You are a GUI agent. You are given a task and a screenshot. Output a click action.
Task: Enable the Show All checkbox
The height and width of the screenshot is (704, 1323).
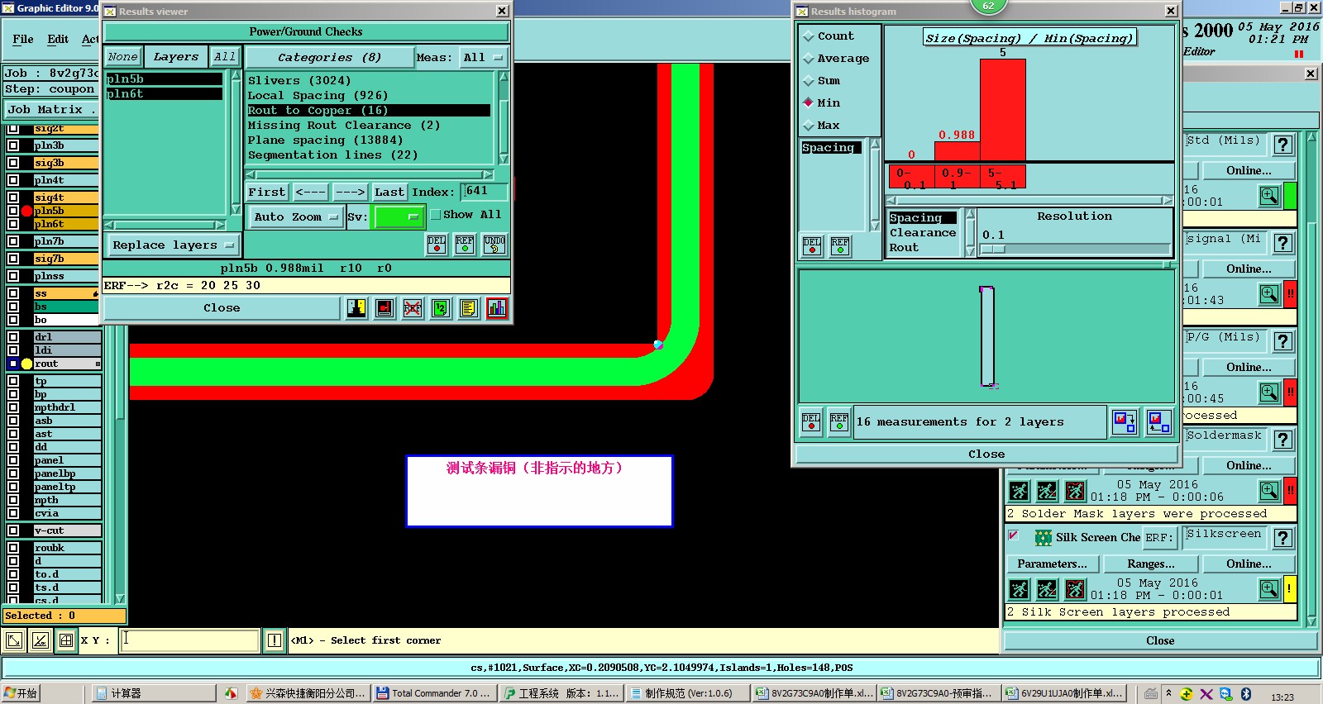pyautogui.click(x=435, y=215)
